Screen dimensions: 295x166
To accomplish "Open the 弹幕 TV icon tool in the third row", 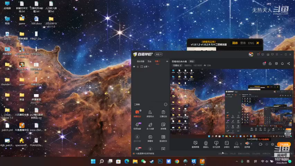I will pos(150,138).
